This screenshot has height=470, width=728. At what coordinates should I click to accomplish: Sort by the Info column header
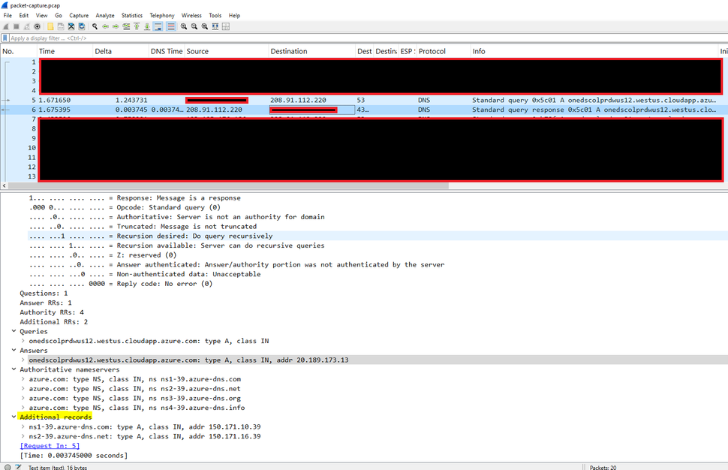594,51
